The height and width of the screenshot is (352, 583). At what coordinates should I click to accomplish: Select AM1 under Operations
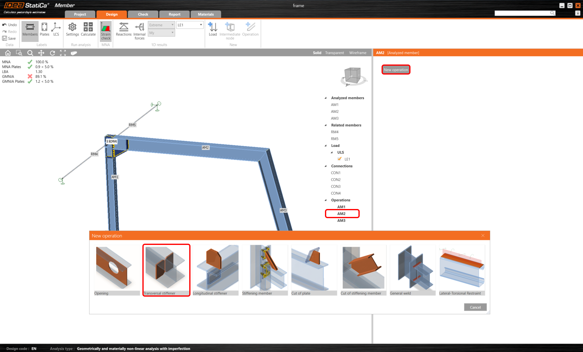click(x=341, y=207)
